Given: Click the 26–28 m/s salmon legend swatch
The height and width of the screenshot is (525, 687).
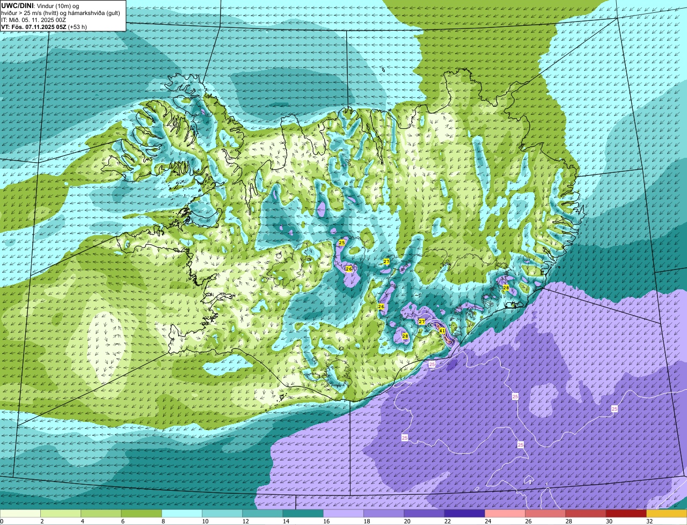Looking at the screenshot, I should click(545, 514).
